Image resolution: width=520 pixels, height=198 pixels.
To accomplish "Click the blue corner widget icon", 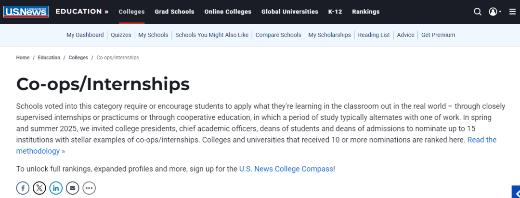I will pyautogui.click(x=516, y=192).
